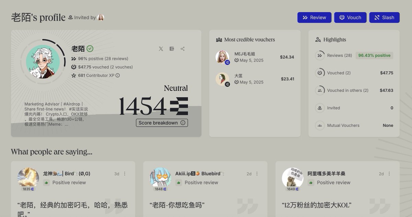Click the Most credible vouchers people icon

(219, 40)
